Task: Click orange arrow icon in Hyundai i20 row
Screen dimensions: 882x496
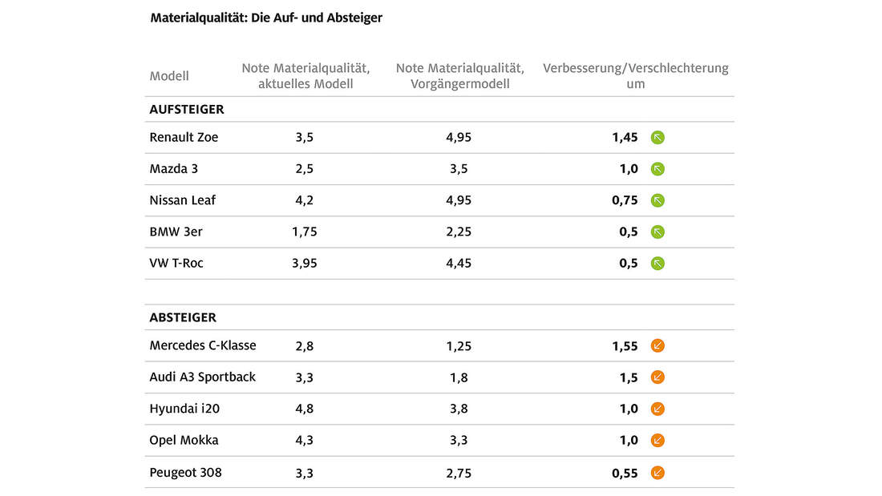Action: tap(657, 409)
